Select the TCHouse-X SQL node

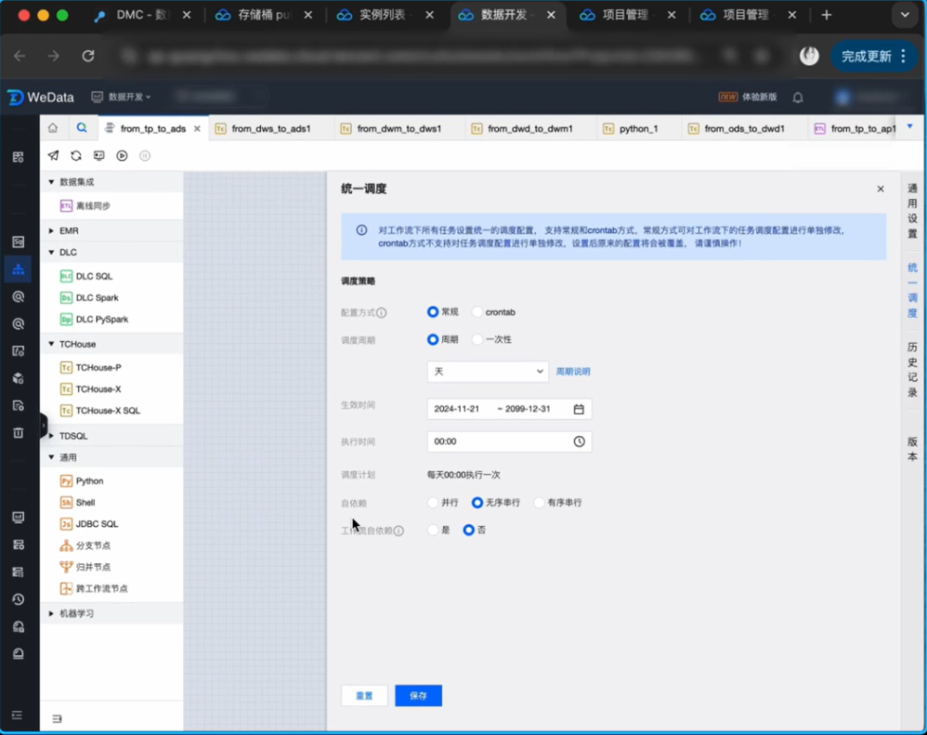click(x=100, y=410)
